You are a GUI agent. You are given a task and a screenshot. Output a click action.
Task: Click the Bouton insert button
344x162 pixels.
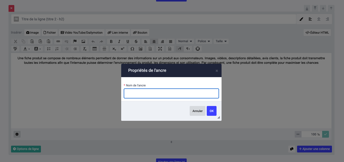coord(140,33)
